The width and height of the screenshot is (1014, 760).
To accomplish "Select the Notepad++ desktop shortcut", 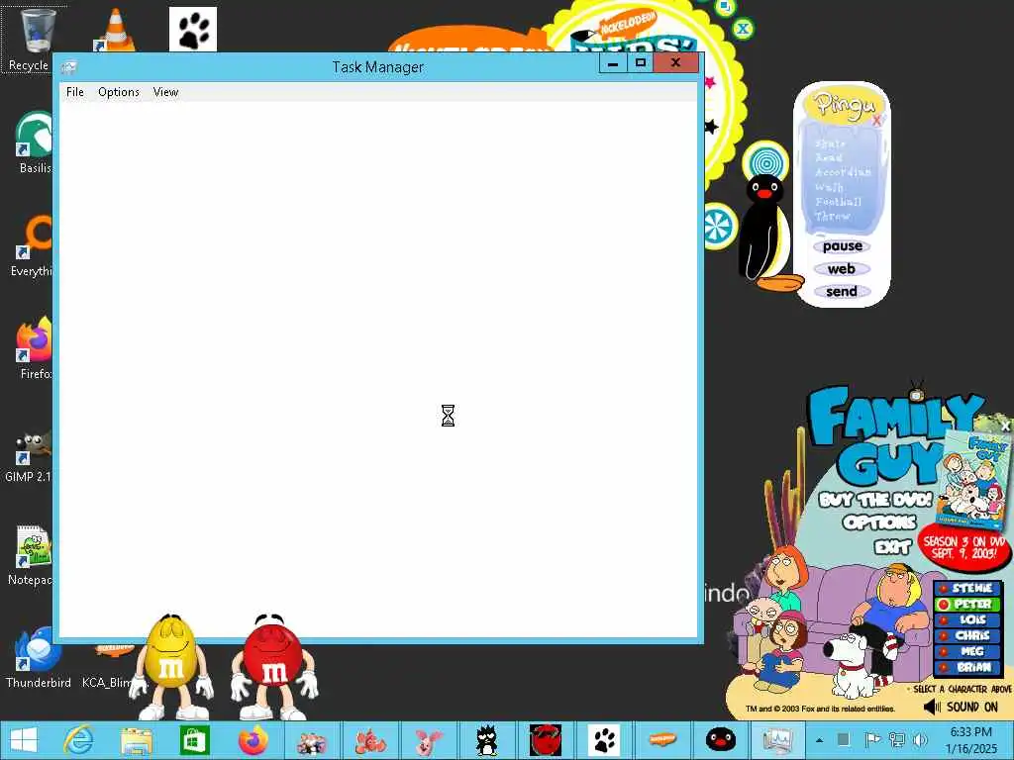I will pyautogui.click(x=31, y=556).
